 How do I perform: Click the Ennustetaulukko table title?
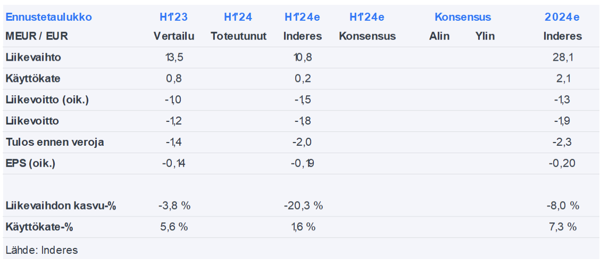coord(48,17)
